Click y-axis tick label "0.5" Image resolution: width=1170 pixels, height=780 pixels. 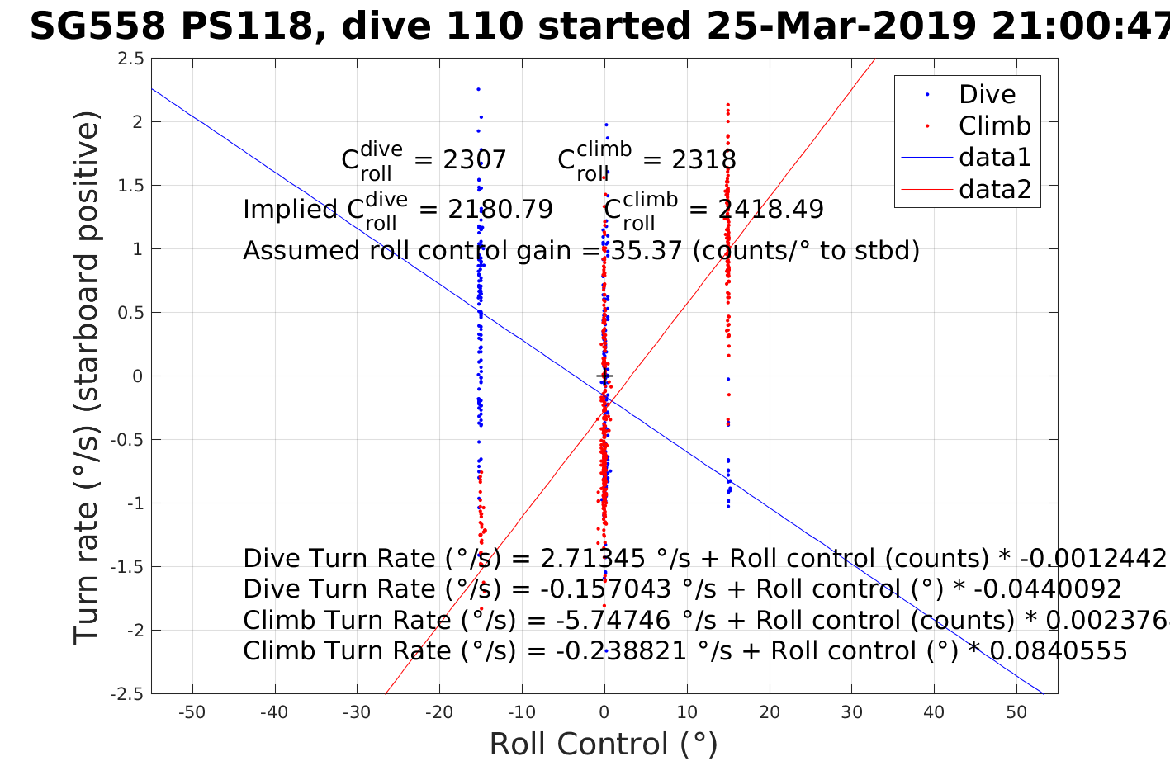pos(130,313)
